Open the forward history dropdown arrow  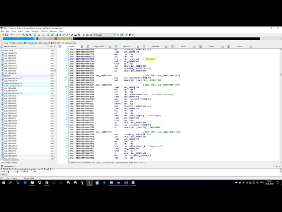click(x=19, y=35)
